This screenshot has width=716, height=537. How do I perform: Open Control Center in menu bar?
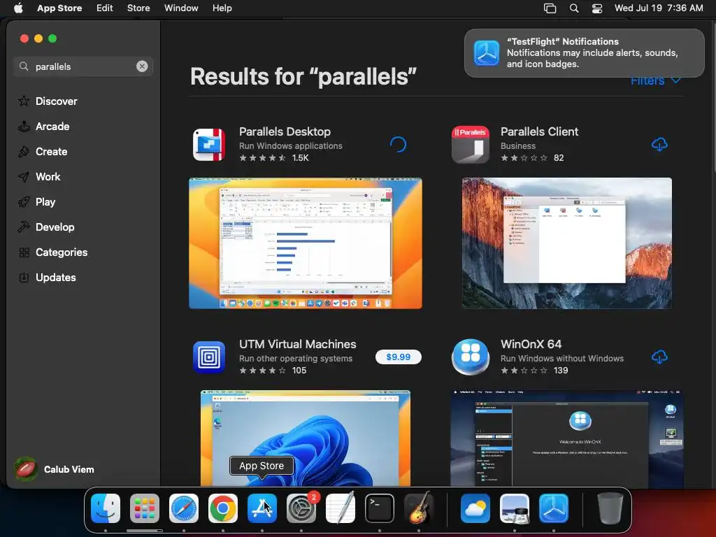(x=597, y=8)
